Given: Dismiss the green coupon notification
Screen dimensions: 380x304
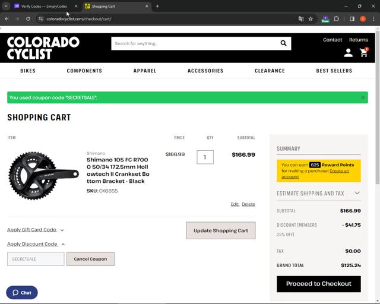Looking at the screenshot, I should (363, 97).
